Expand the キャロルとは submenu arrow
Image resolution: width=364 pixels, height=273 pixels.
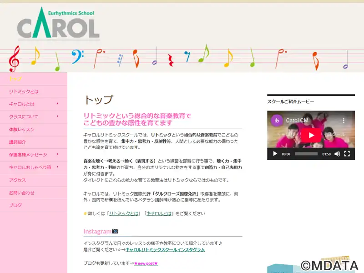point(57,104)
